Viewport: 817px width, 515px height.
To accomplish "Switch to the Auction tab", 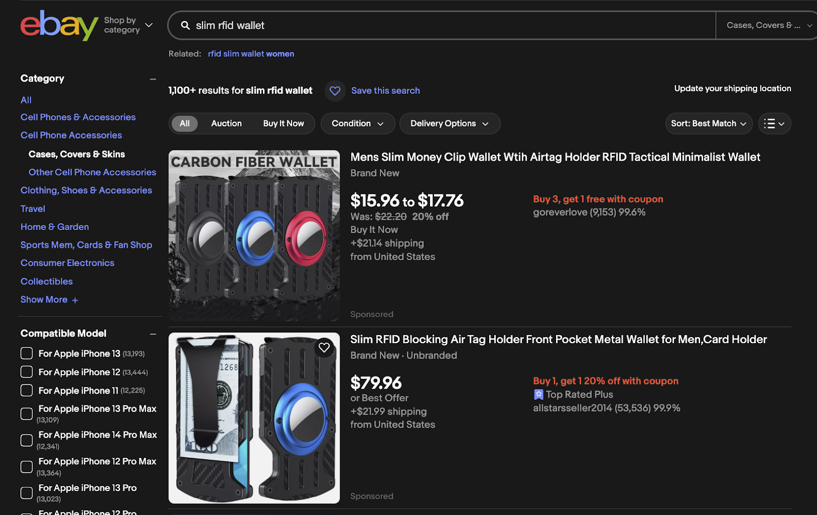I will [226, 123].
